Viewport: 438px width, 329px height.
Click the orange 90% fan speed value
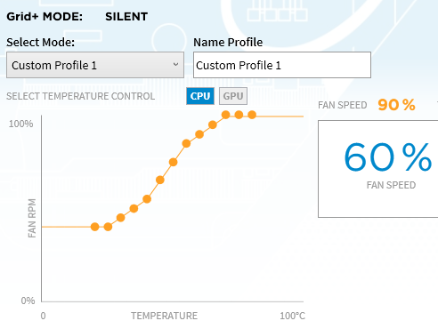pos(396,105)
